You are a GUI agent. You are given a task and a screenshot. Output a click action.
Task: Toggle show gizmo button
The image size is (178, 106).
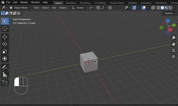point(134,8)
